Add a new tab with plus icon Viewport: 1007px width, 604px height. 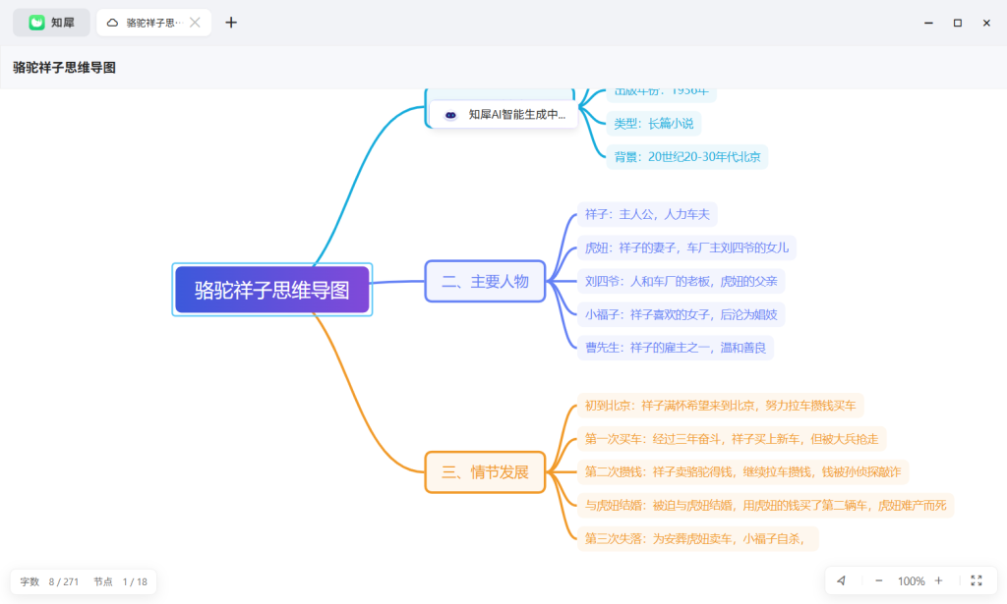click(x=231, y=23)
